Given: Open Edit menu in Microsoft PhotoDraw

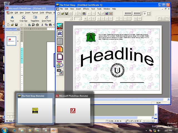Looking at the screenshot, I should tap(16, 13).
